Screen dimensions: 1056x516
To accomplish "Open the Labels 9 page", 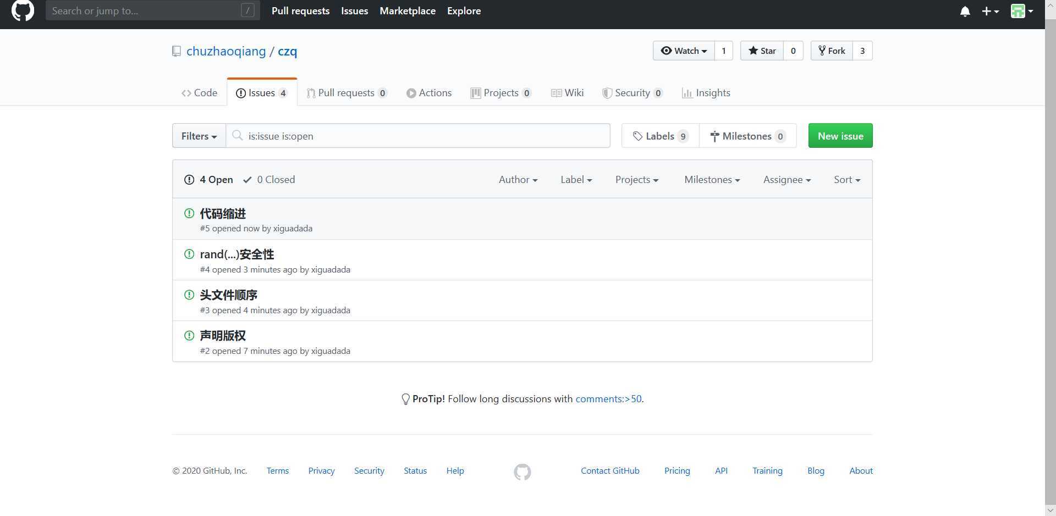I will tap(661, 136).
